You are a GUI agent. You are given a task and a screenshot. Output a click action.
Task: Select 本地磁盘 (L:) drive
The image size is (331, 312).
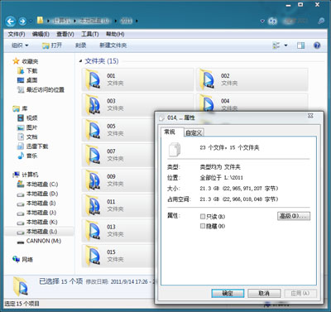37,232
